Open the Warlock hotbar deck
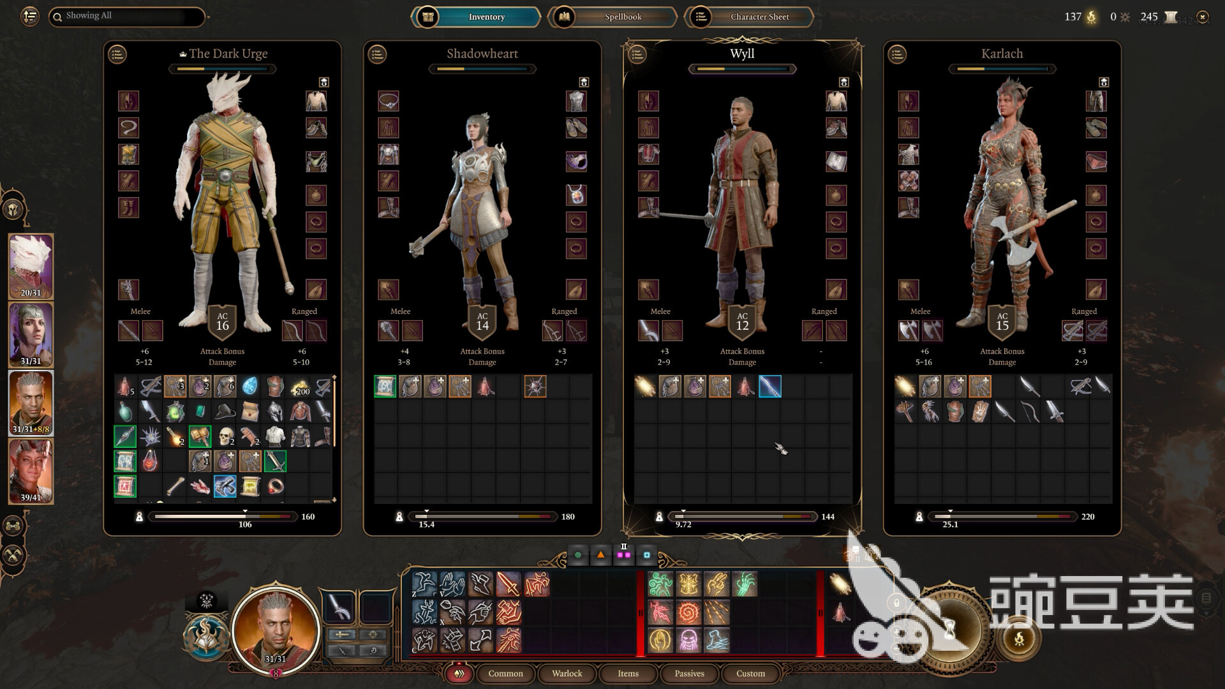This screenshot has width=1225, height=689. (x=567, y=674)
